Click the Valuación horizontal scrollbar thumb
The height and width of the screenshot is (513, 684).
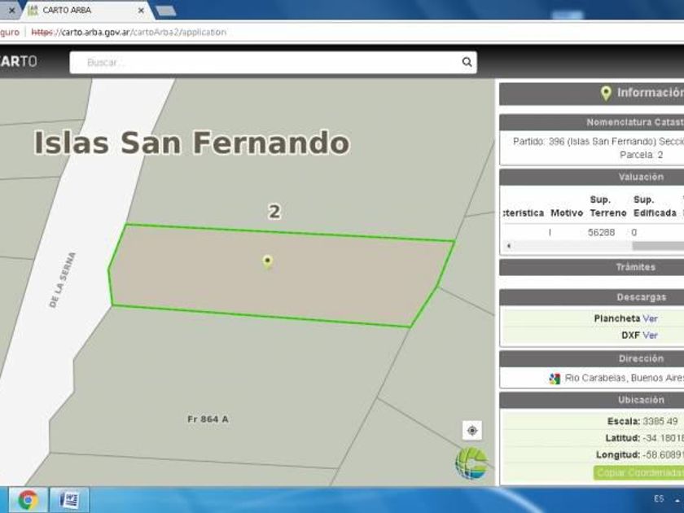[657, 245]
